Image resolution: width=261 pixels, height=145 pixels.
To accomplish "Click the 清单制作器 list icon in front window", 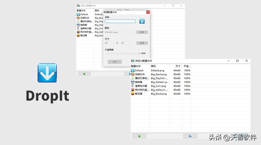I will 133,86.
